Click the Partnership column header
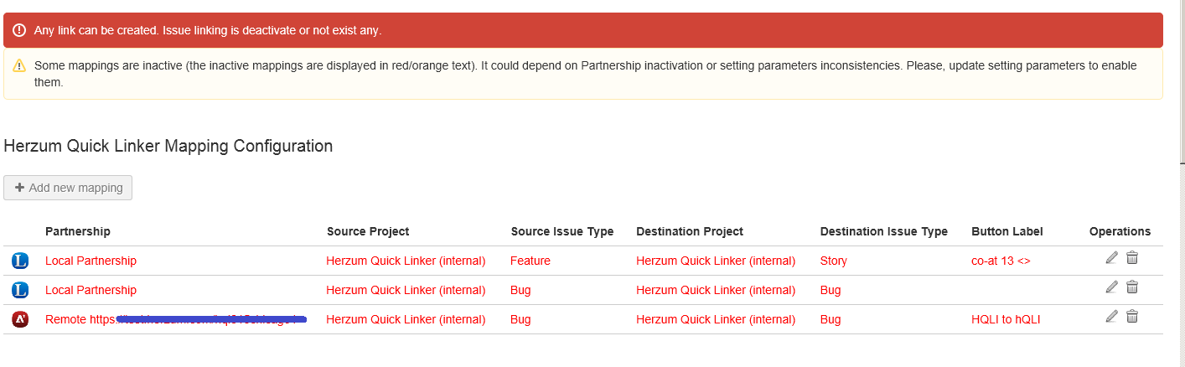This screenshot has height=367, width=1185. pos(77,231)
